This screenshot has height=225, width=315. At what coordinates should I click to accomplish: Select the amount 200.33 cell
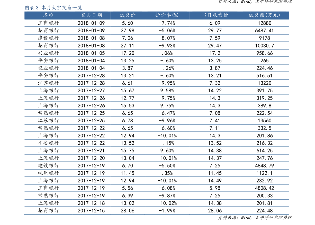click(x=264, y=195)
